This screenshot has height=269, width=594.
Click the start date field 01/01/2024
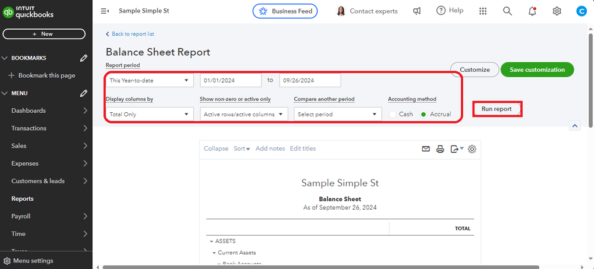pyautogui.click(x=230, y=80)
